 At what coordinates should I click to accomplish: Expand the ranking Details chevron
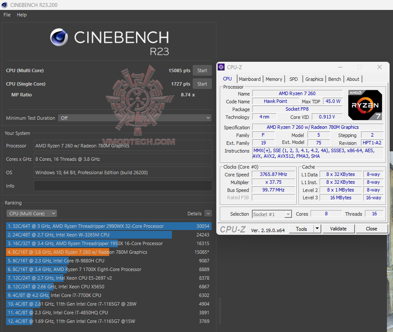click(x=208, y=214)
